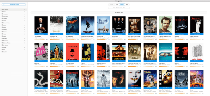Click the film icon beside All Genres
Screen dimensions: 210x96
[x=2, y=9]
